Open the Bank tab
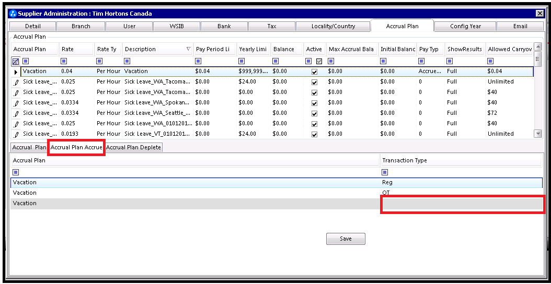Image resolution: width=551 pixels, height=284 pixels. (x=224, y=26)
